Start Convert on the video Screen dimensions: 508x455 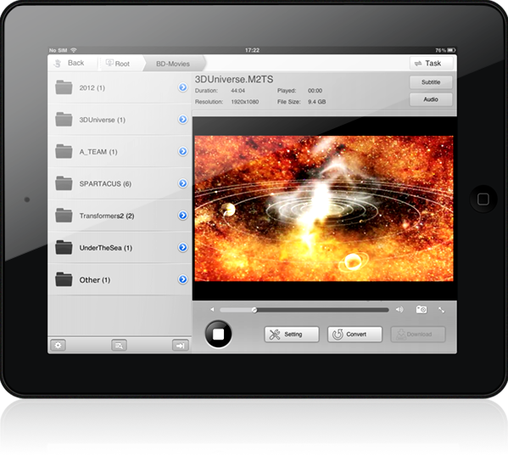point(354,334)
